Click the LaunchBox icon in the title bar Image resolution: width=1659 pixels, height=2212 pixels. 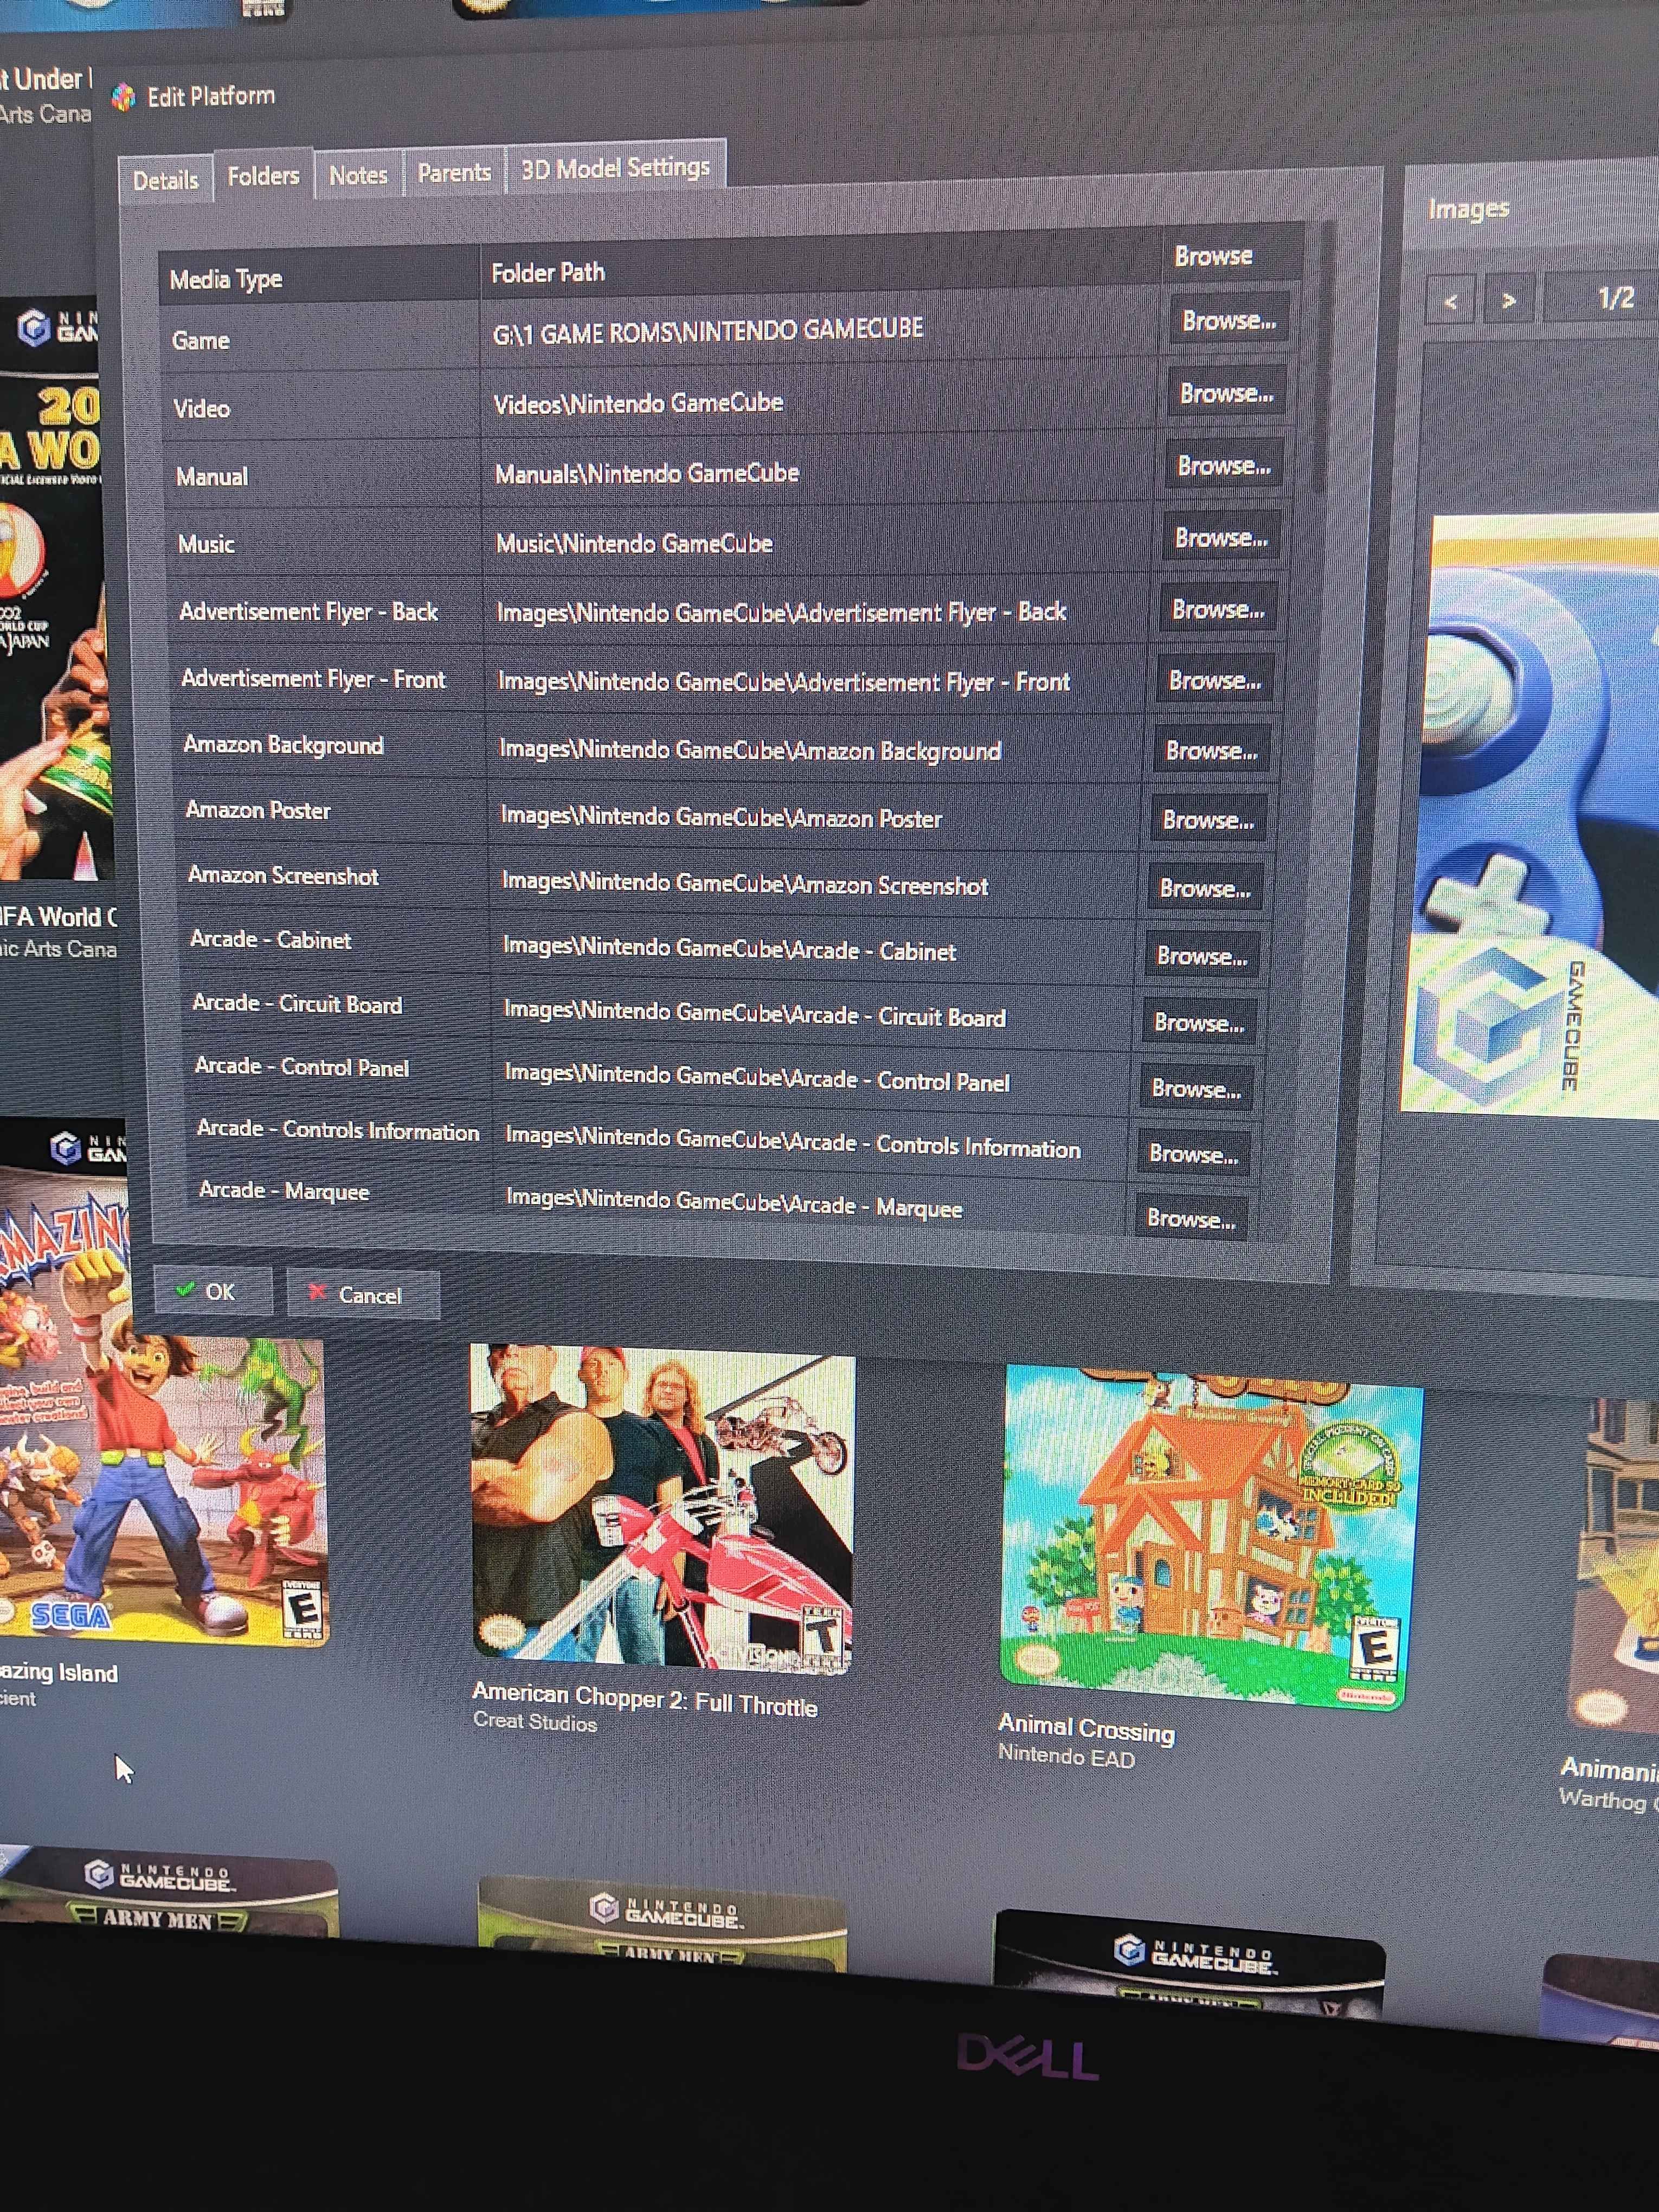(124, 97)
